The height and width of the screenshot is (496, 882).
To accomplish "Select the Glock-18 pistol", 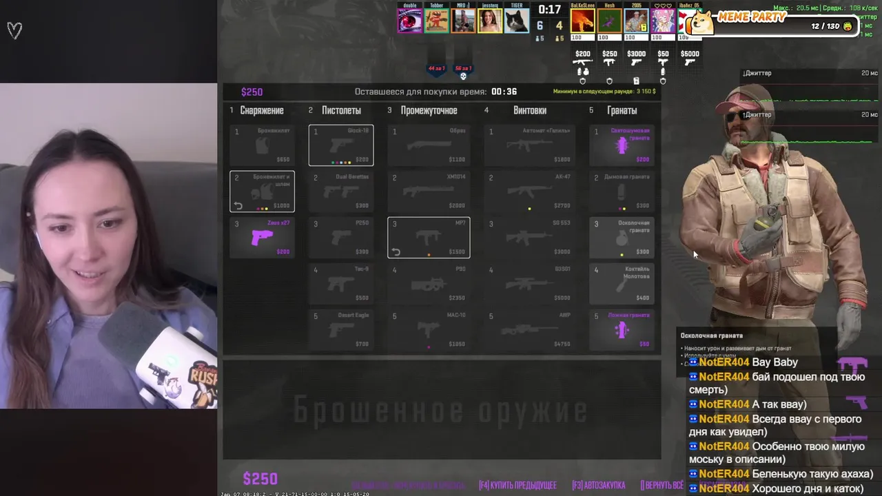I will click(x=341, y=145).
